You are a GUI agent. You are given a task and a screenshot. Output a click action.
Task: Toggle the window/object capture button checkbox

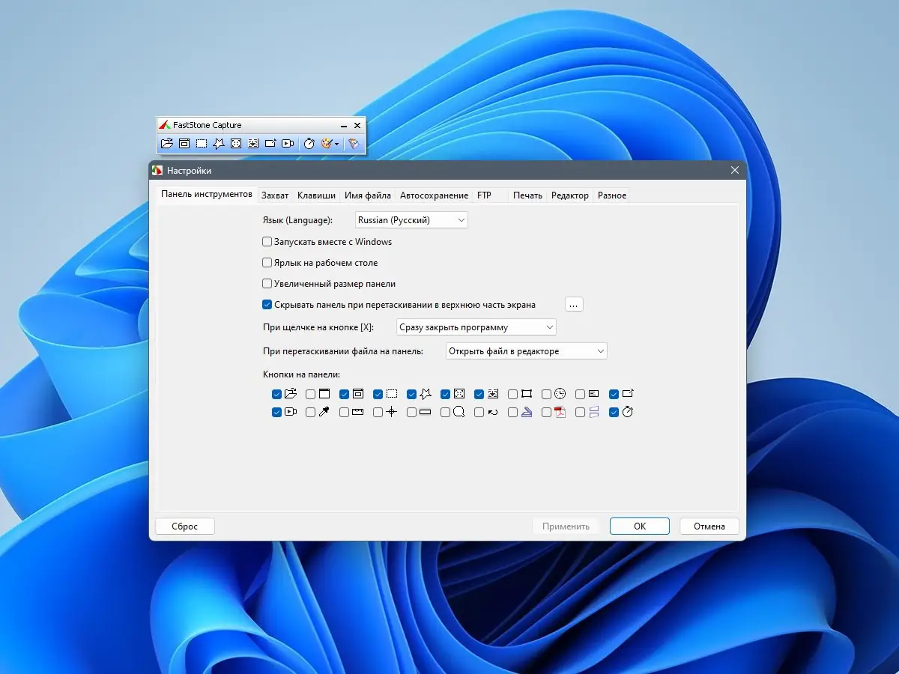[x=344, y=394]
